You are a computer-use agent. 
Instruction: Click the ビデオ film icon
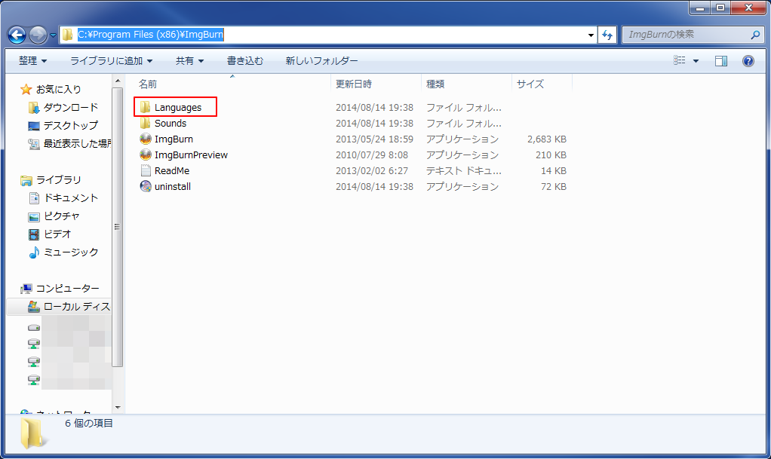pyautogui.click(x=33, y=234)
